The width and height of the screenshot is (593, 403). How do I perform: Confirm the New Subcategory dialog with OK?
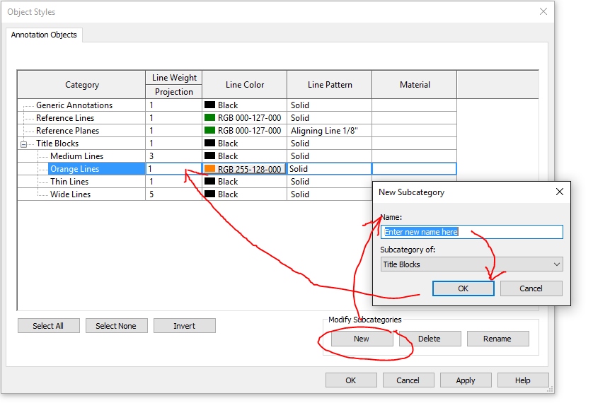point(464,288)
